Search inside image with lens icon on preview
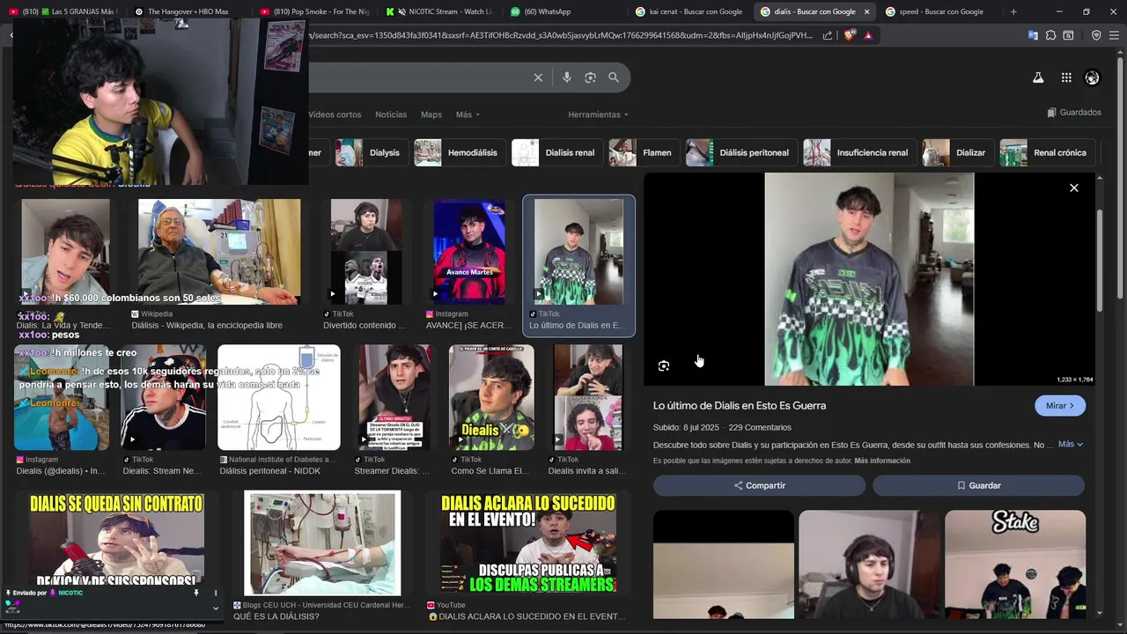 (664, 365)
